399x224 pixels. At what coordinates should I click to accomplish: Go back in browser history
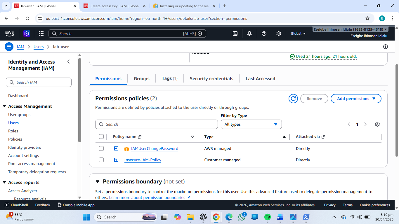tap(6, 18)
